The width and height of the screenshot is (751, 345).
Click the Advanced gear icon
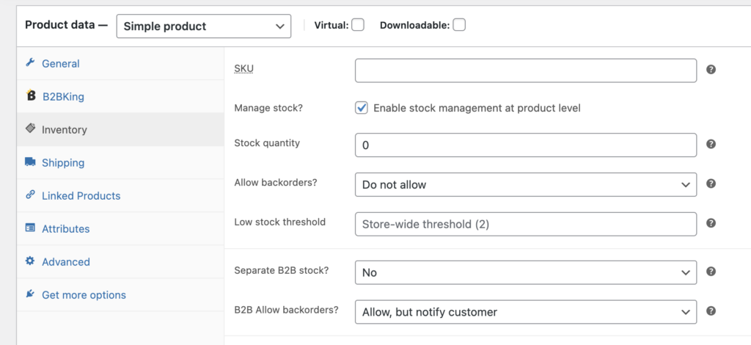(x=30, y=261)
